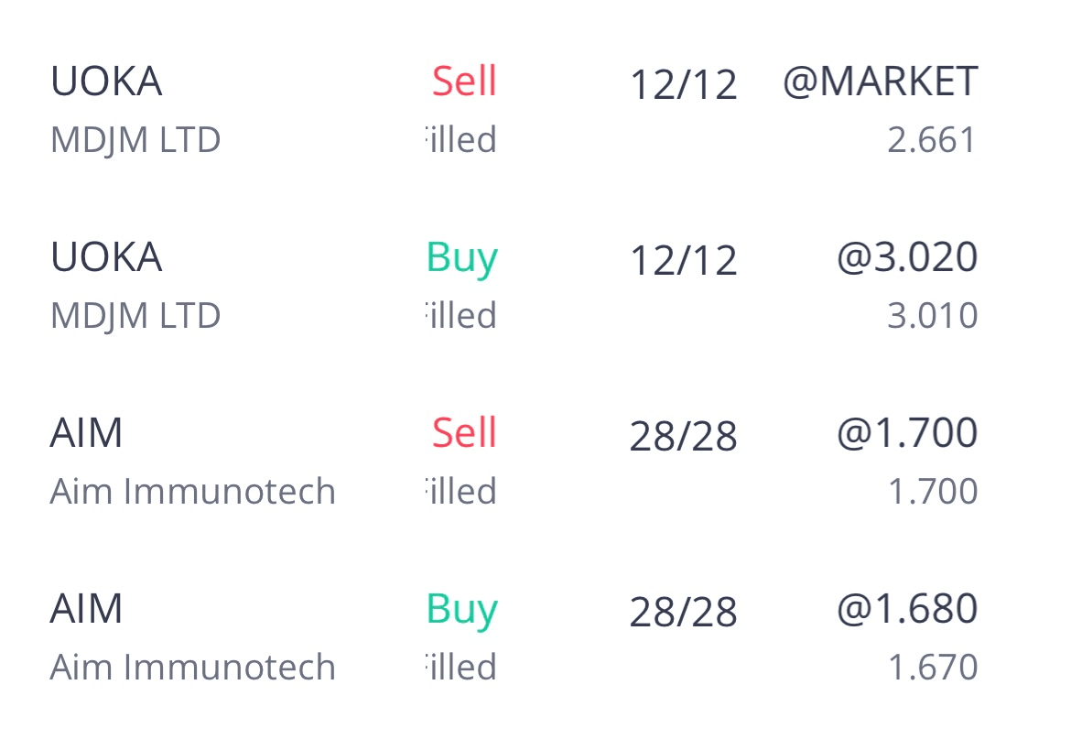This screenshot has width=1071, height=750.
Task: Select the @3.020 limit price
Action: point(906,257)
